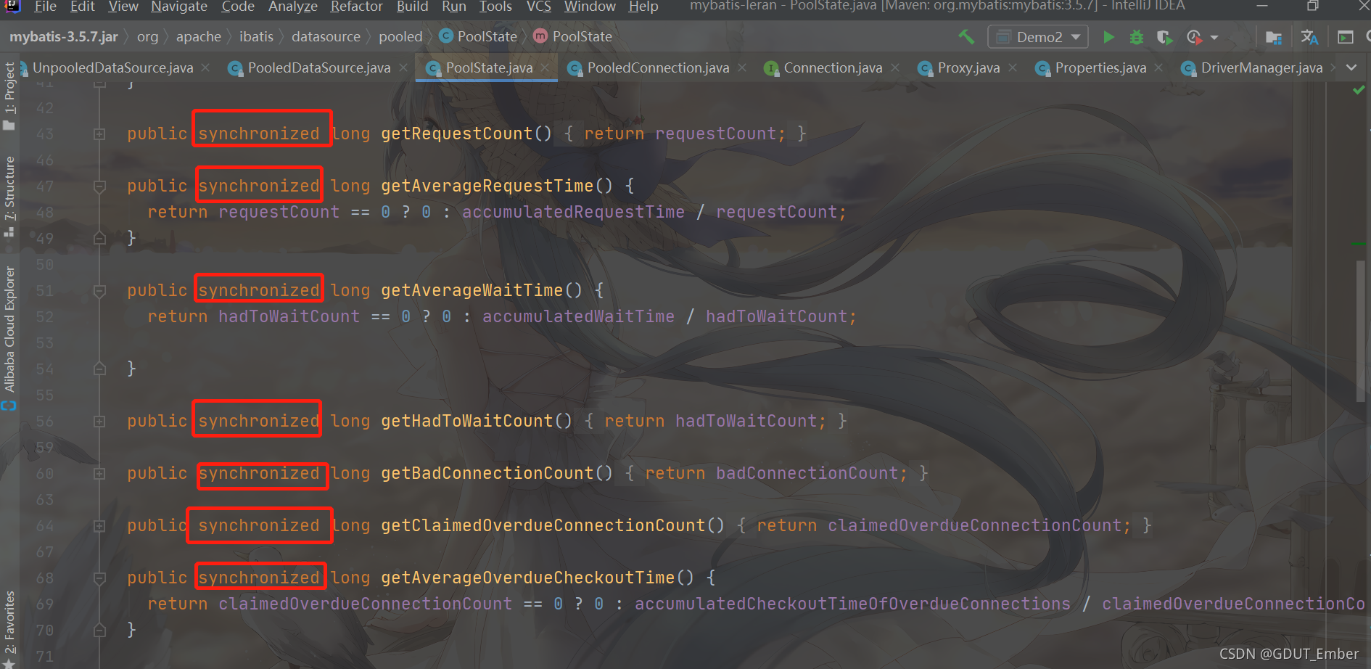Image resolution: width=1371 pixels, height=669 pixels.
Task: Open Project Structure folder icon
Action: click(x=1273, y=37)
